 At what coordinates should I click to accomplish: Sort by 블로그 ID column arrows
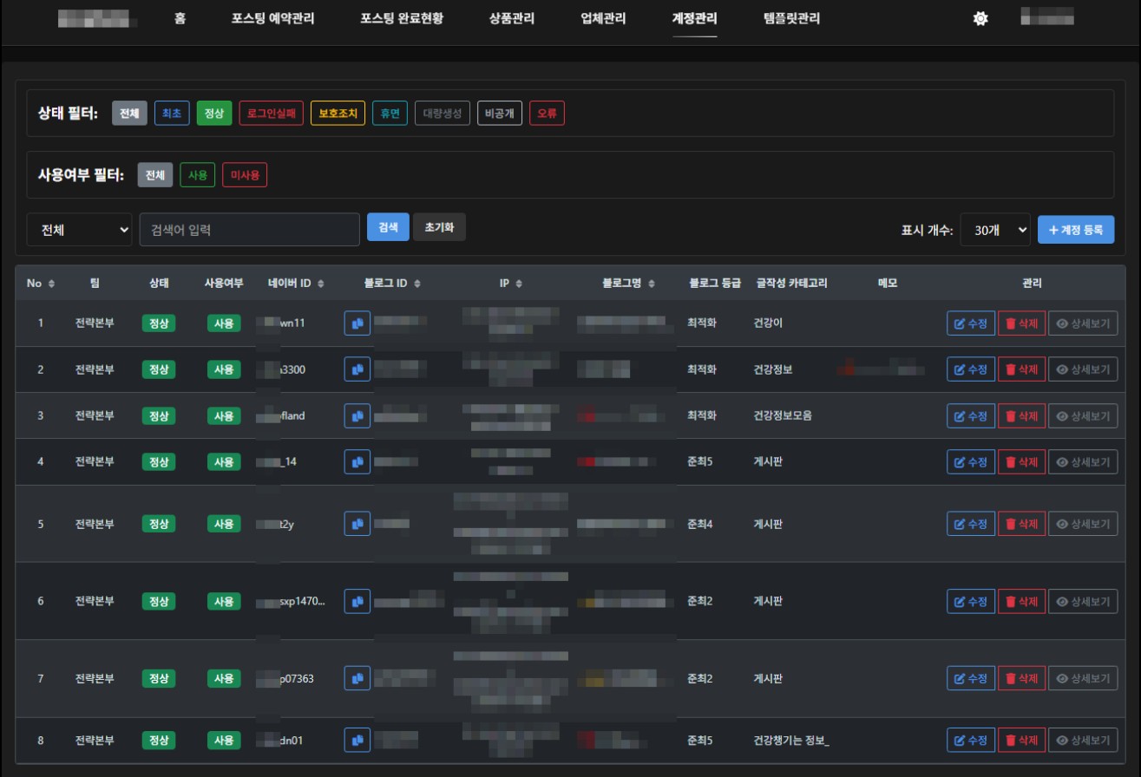(x=417, y=284)
